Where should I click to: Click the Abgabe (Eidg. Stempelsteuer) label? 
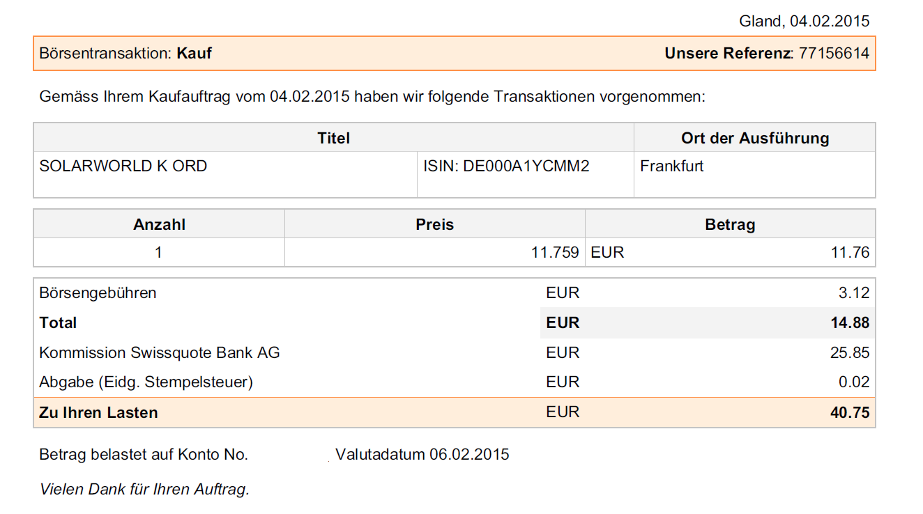[146, 382]
